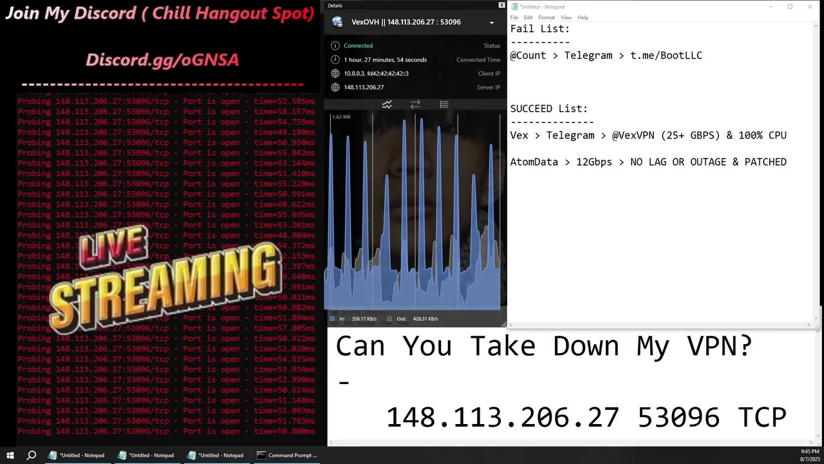Screen dimensions: 824x464
Task: Place cursor in the SUCCEED List heading
Action: point(549,109)
